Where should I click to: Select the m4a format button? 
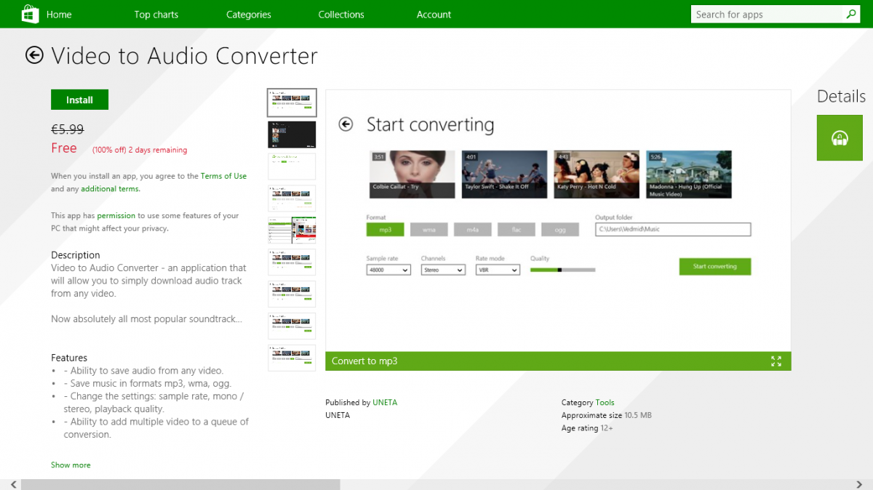472,230
